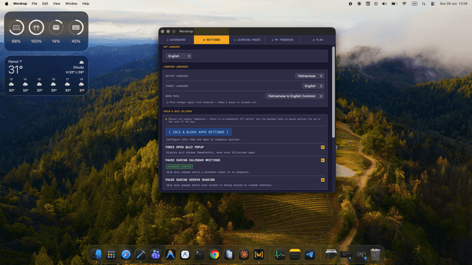Open Microsoft Teams from the Dock

point(156,254)
